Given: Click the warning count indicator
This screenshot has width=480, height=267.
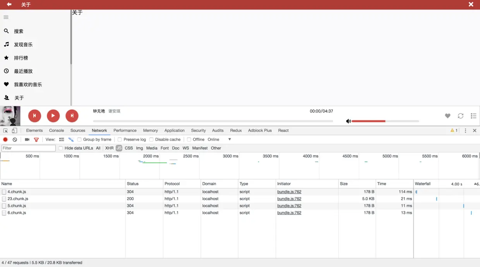Looking at the screenshot, I should 454,131.
